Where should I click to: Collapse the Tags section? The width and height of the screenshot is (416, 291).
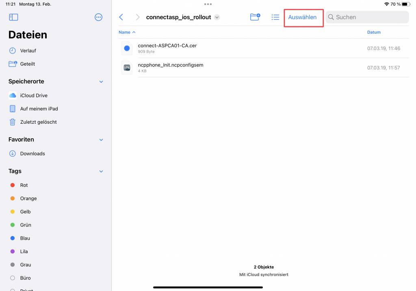[x=101, y=171]
